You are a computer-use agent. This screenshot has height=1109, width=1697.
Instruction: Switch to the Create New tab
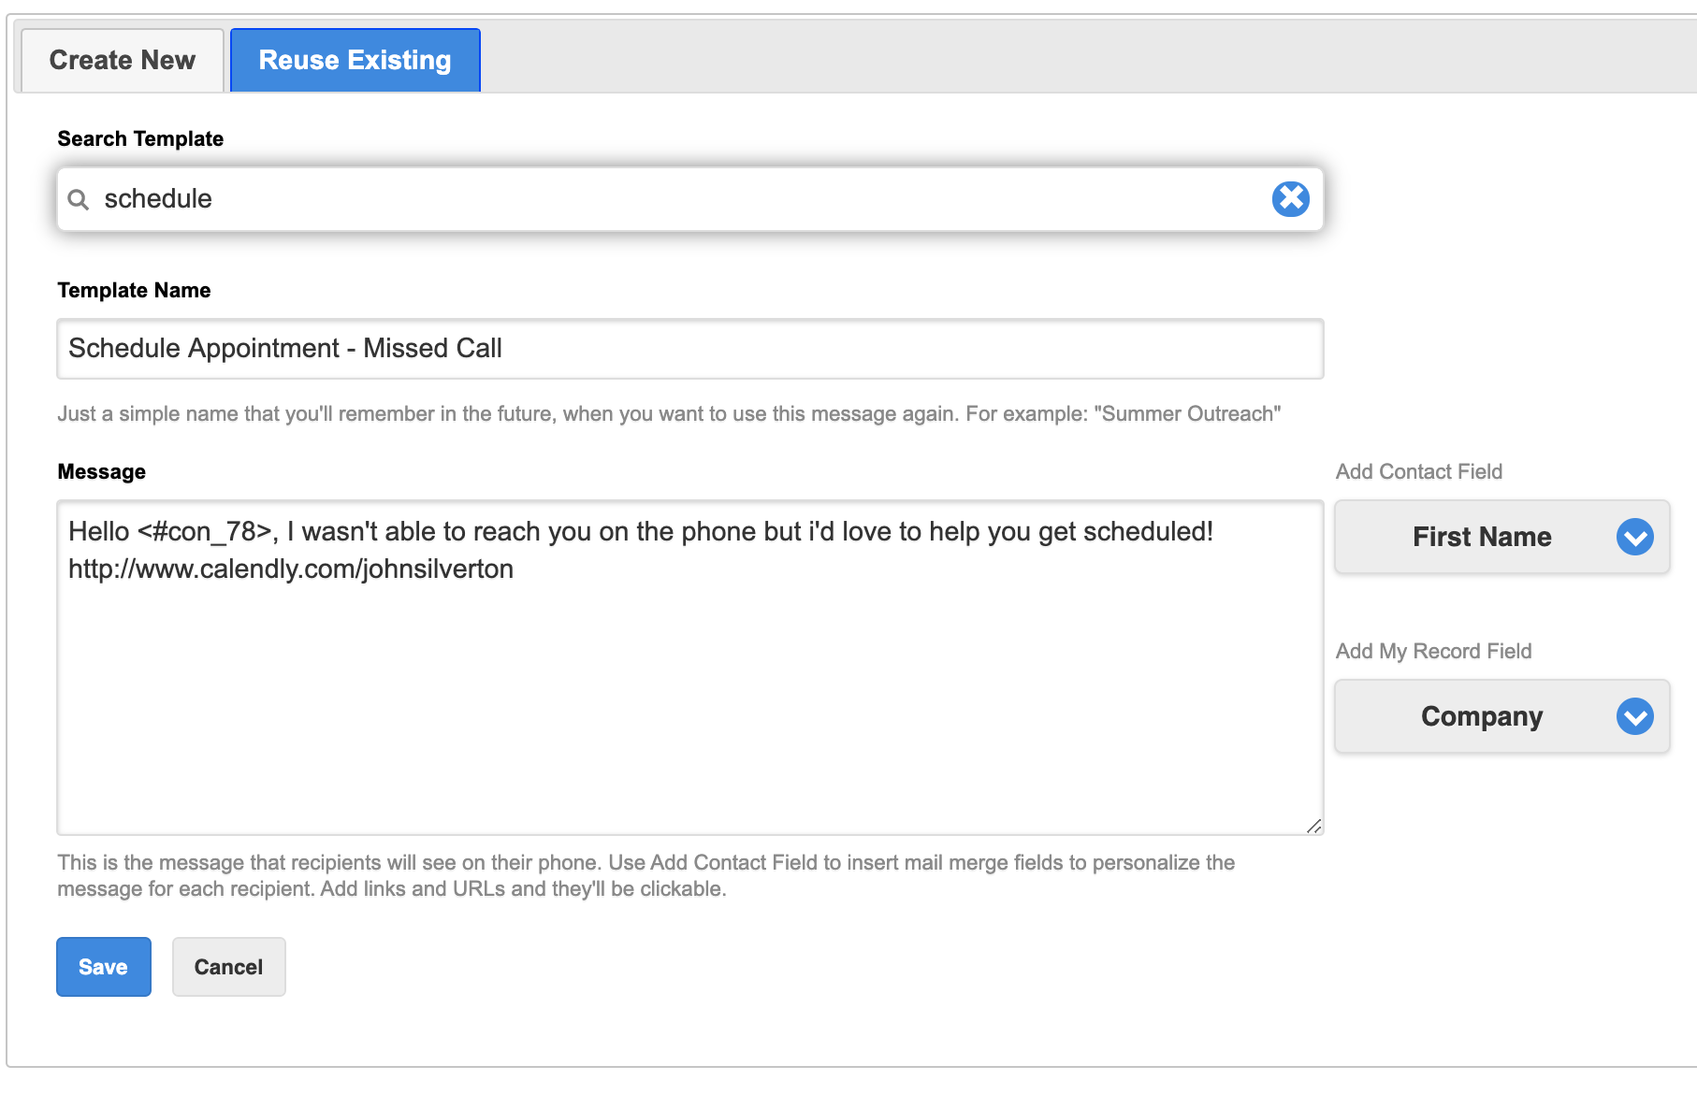coord(123,61)
